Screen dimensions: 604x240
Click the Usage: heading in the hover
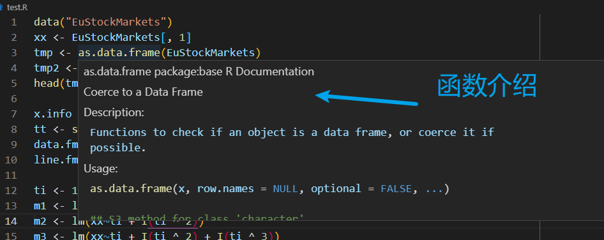101,169
